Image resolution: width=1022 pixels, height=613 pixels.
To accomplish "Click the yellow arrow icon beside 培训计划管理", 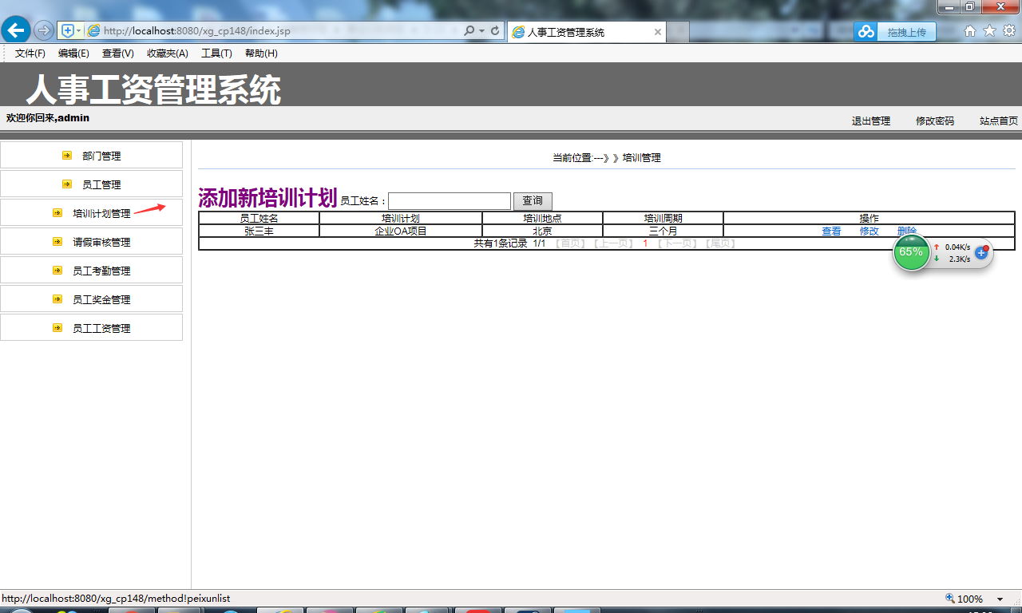I will click(x=57, y=213).
